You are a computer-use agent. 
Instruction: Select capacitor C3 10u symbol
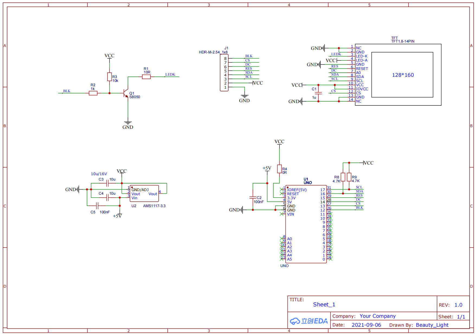click(108, 183)
